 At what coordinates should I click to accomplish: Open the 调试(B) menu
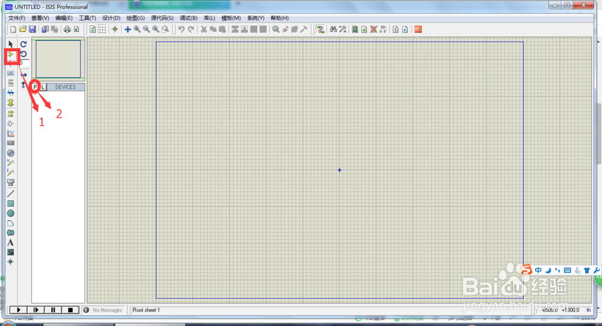point(188,18)
